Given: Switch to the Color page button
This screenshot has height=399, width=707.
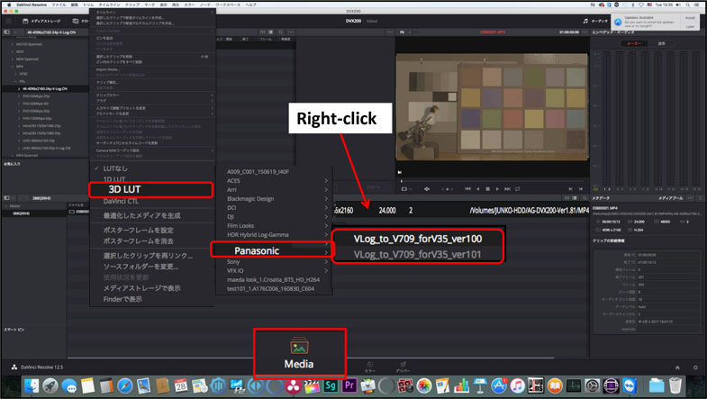Looking at the screenshot, I should tap(370, 367).
